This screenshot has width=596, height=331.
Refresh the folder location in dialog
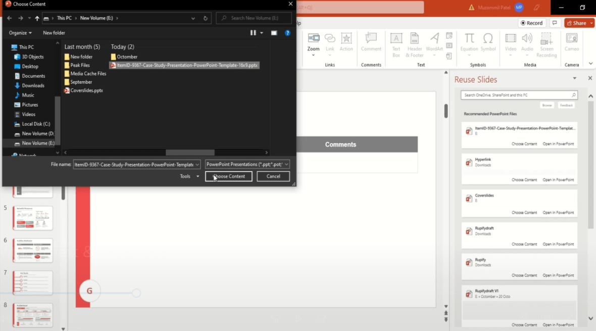(x=205, y=18)
